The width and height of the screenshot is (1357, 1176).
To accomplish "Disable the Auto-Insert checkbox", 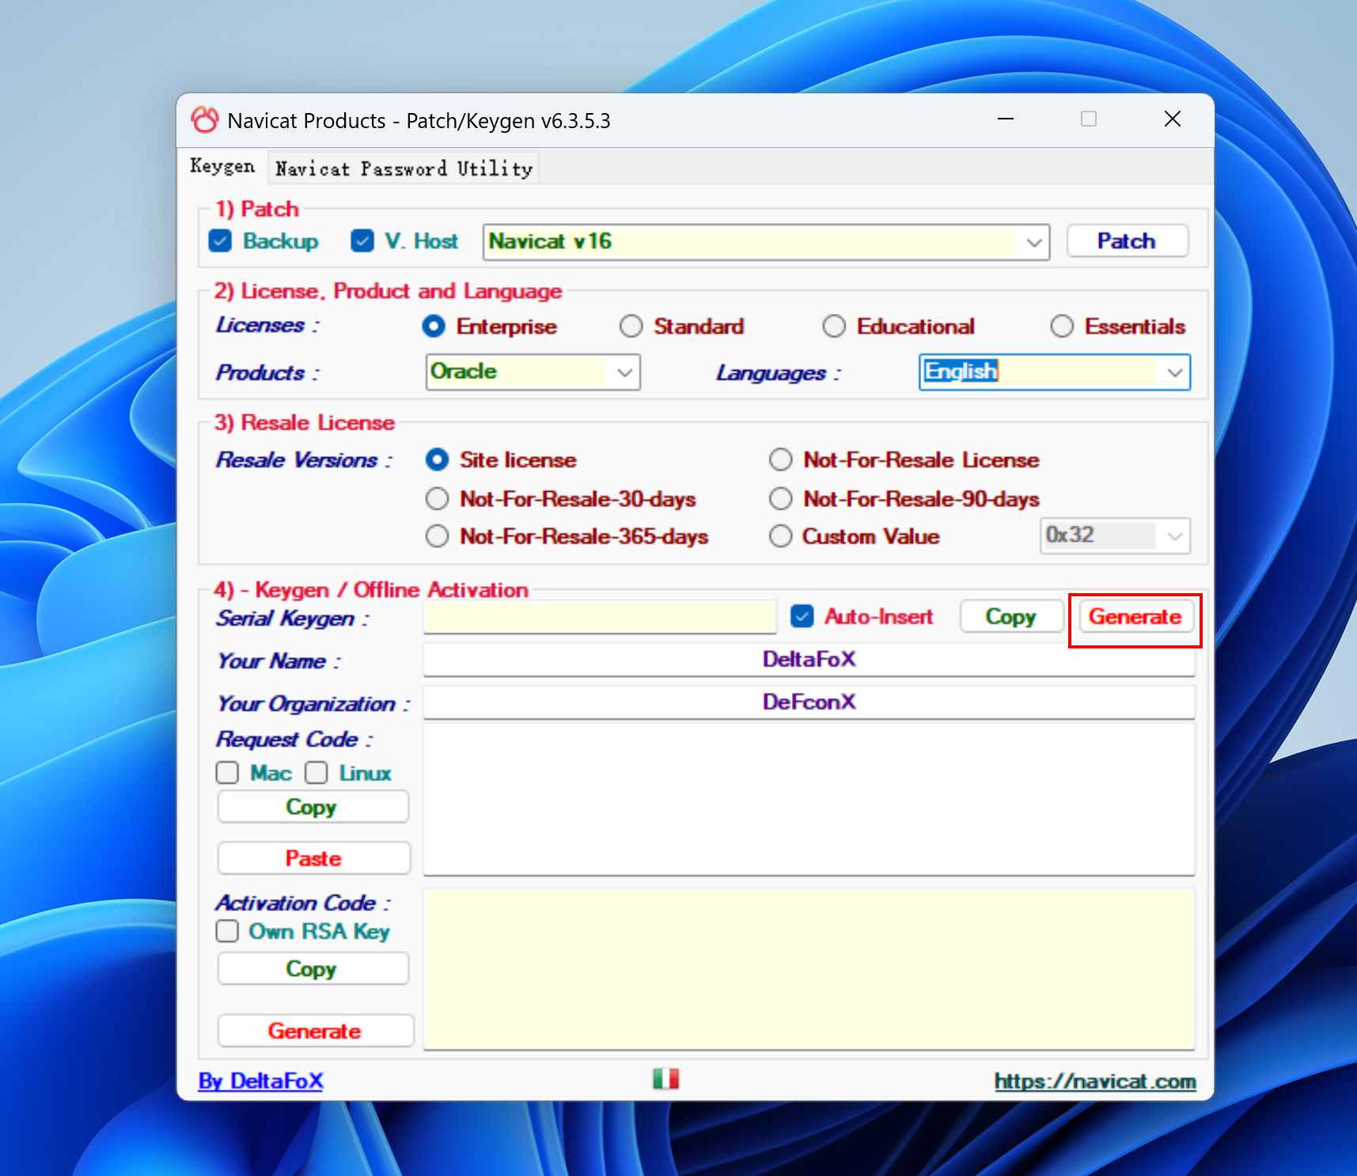I will 802,616.
